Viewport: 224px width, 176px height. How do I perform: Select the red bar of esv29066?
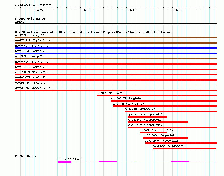(x=165, y=106)
